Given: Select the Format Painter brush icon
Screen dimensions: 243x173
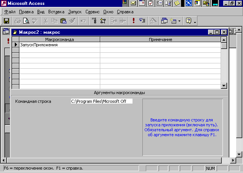Looking at the screenshot, I should [72, 20].
